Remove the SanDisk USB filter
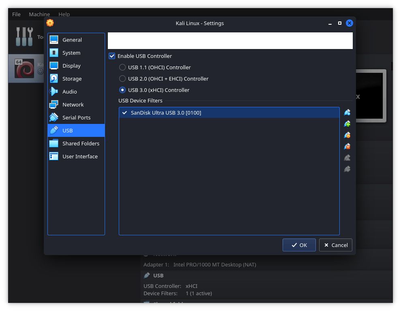This screenshot has height=311, width=401. pyautogui.click(x=347, y=146)
